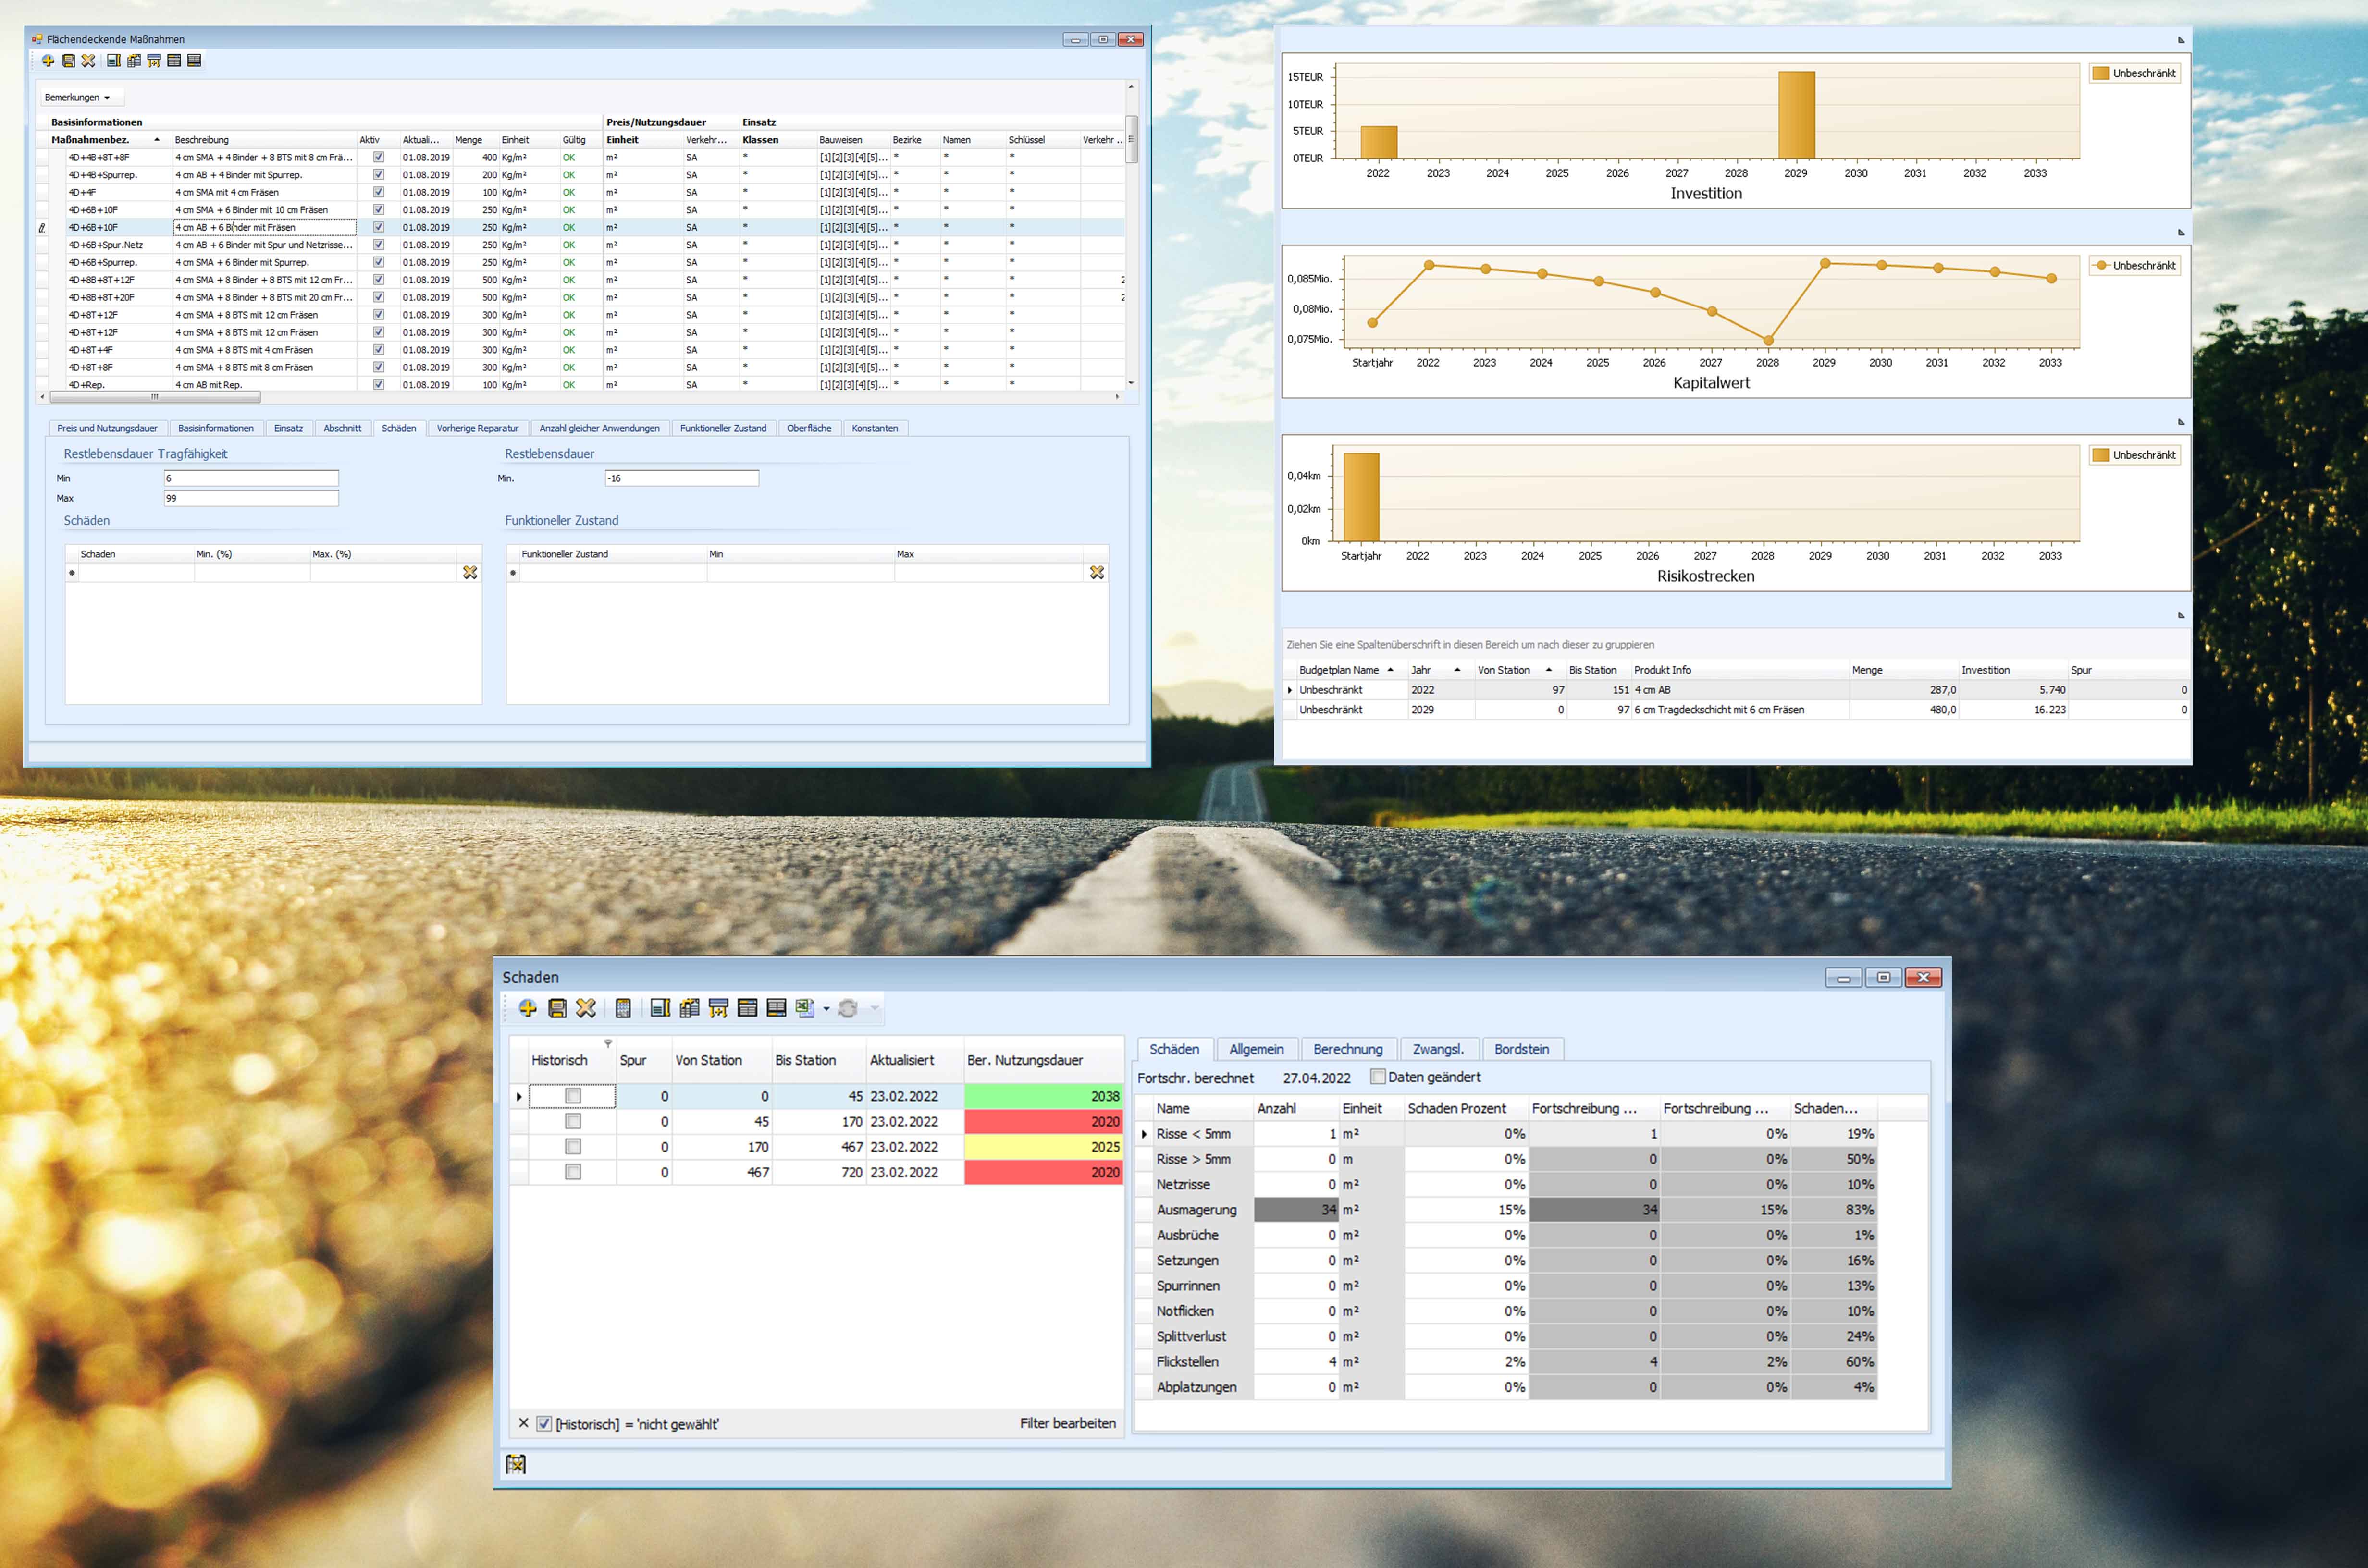Open dropdown arrow next to Excel export icon

pos(826,1009)
